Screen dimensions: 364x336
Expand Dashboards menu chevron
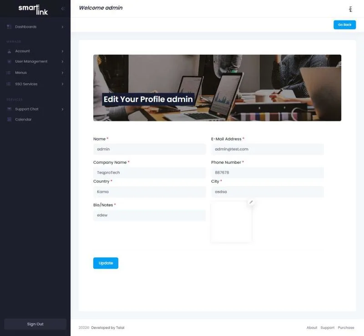tap(62, 27)
